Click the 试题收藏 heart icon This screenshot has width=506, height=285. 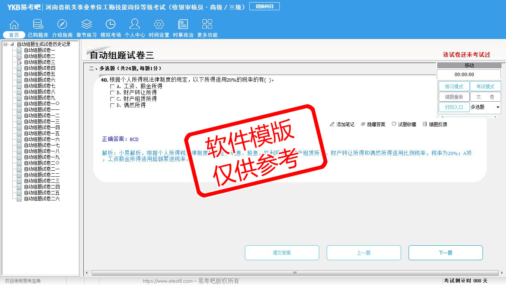pyautogui.click(x=394, y=124)
